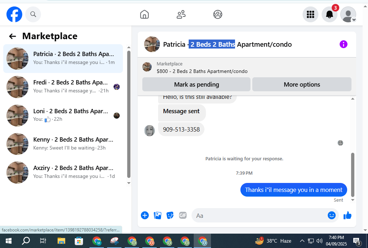368x248 pixels.
Task: Click the conversation list scroll-down arrow
Action: (x=129, y=183)
